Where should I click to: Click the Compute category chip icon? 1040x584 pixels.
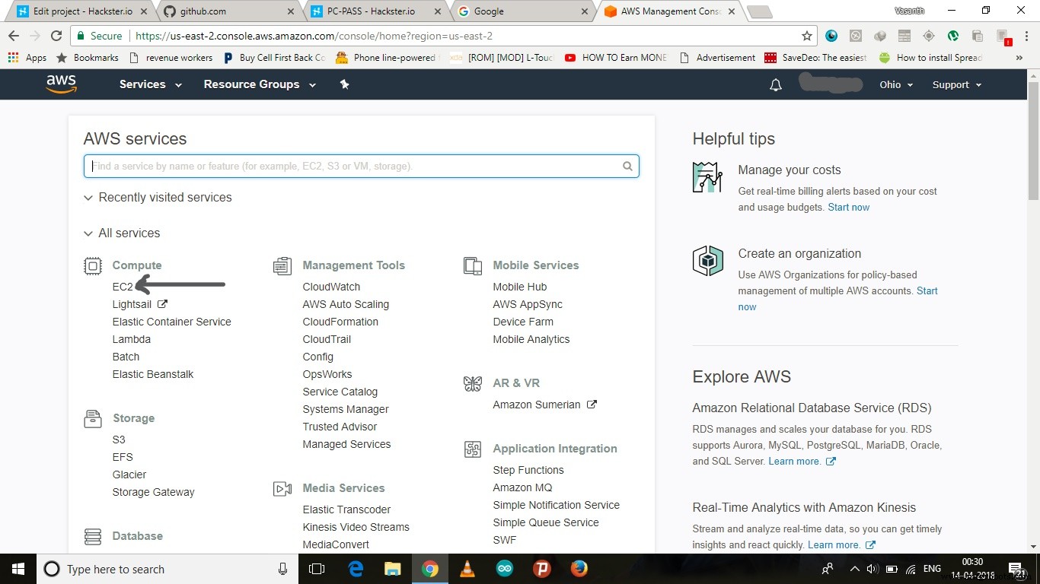point(93,265)
